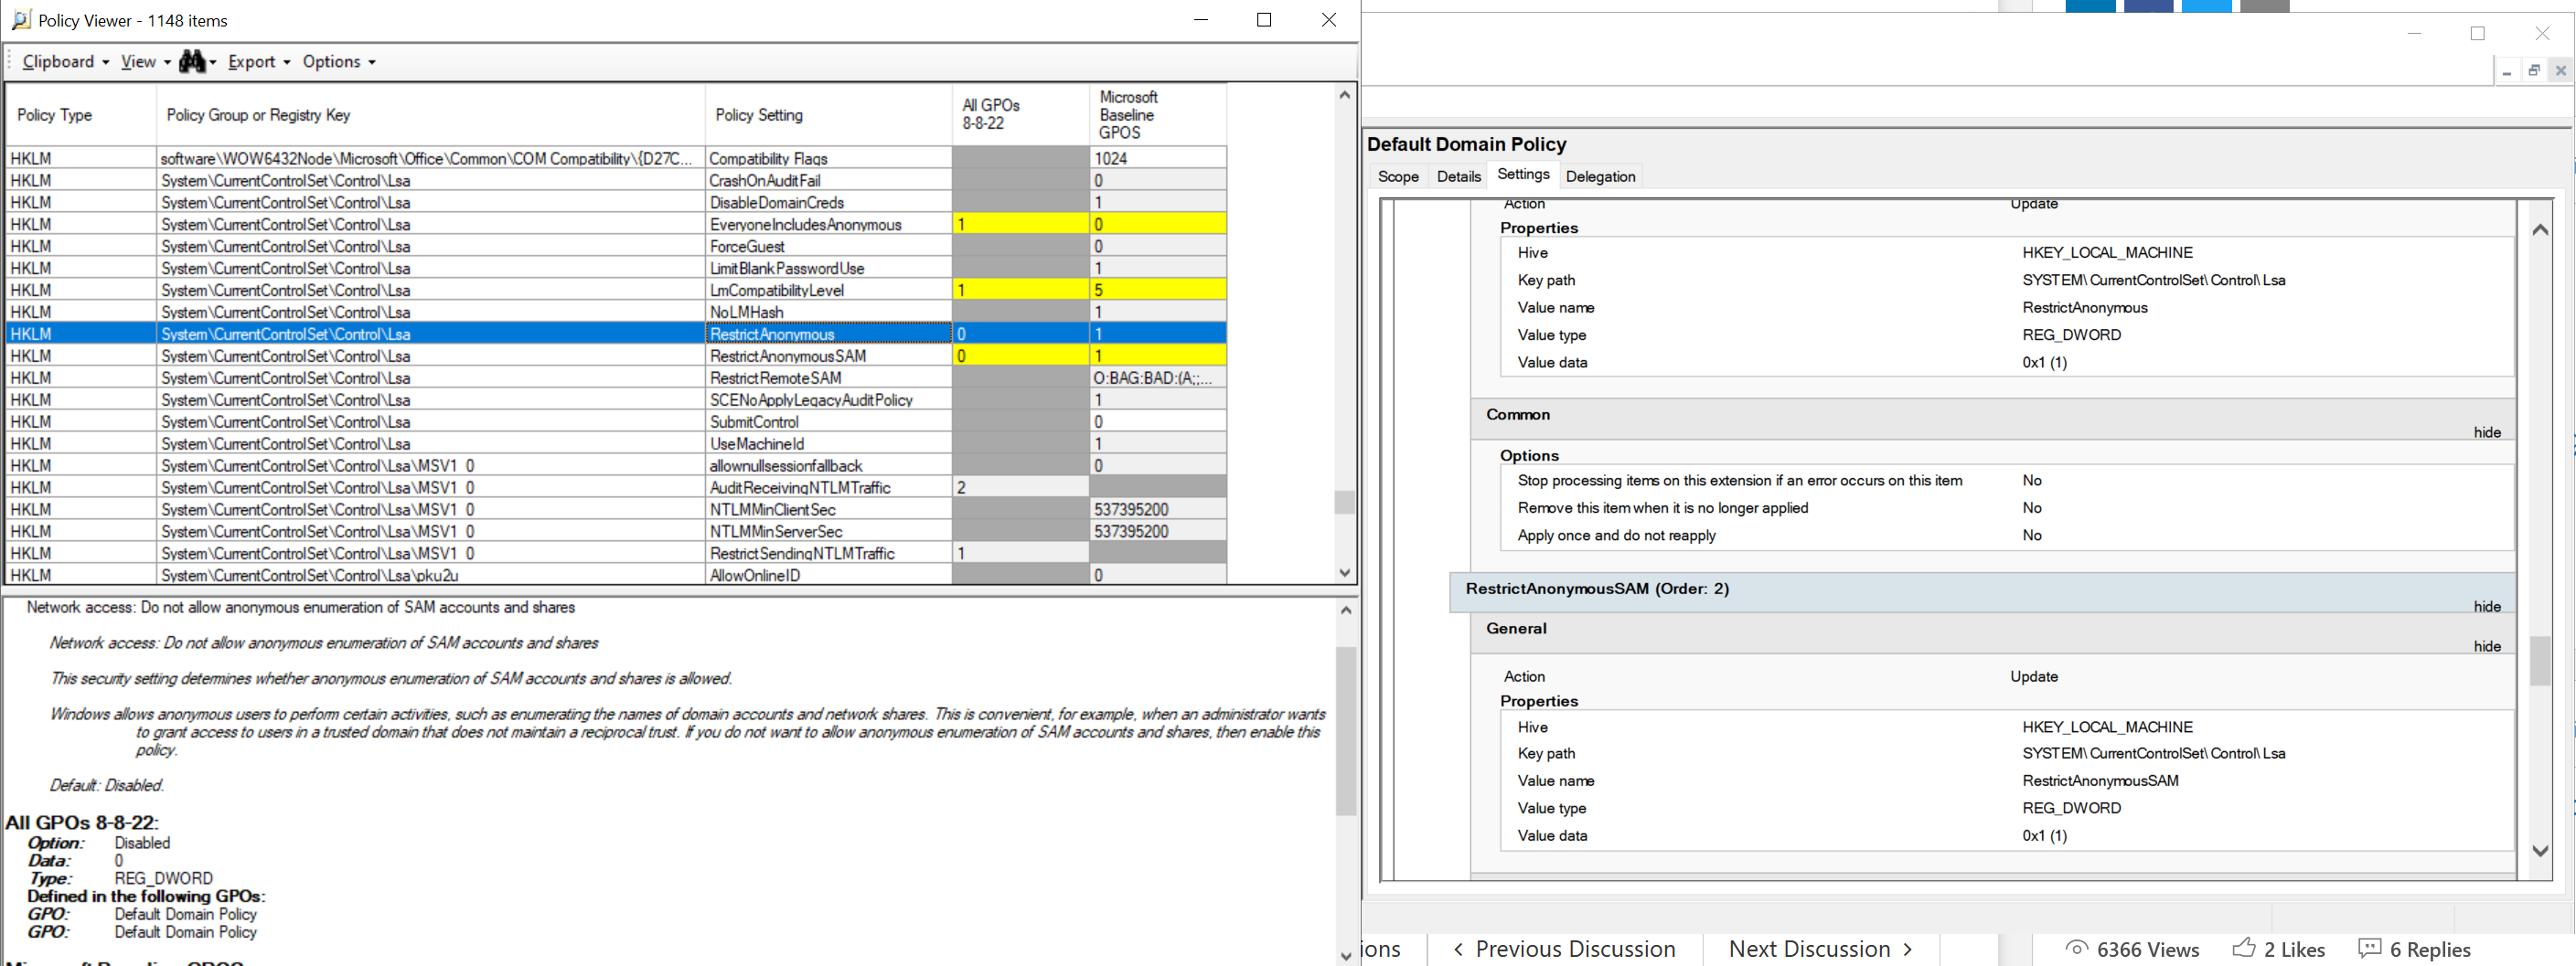The height and width of the screenshot is (966, 2576).
Task: Click the down arrow of the description pane scrollbar
Action: 1345,956
